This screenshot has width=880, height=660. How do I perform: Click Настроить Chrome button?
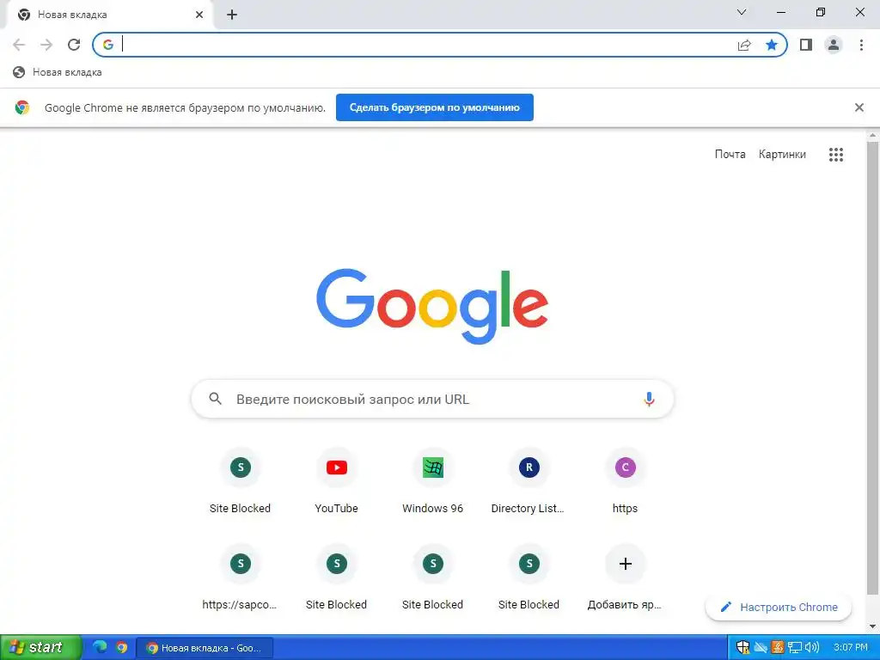[779, 607]
